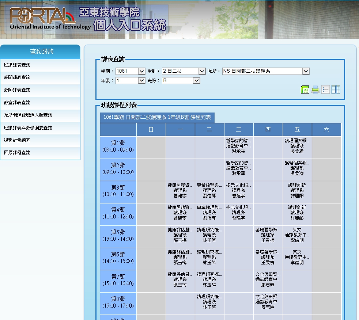The width and height of the screenshot is (359, 320).
Task: Click Monday 第6節 健康評估暨 course cell
Action: pyautogui.click(x=180, y=259)
